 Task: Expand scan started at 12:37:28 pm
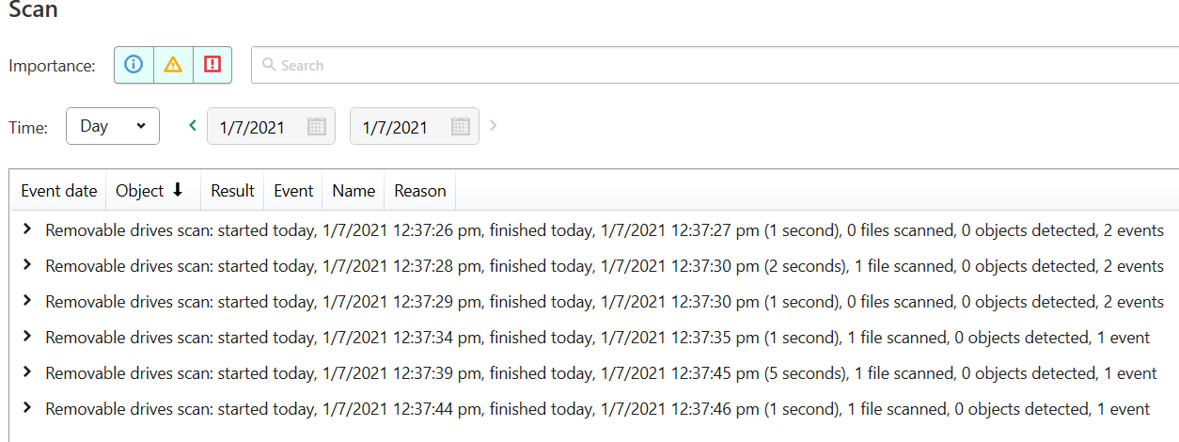pos(27,265)
